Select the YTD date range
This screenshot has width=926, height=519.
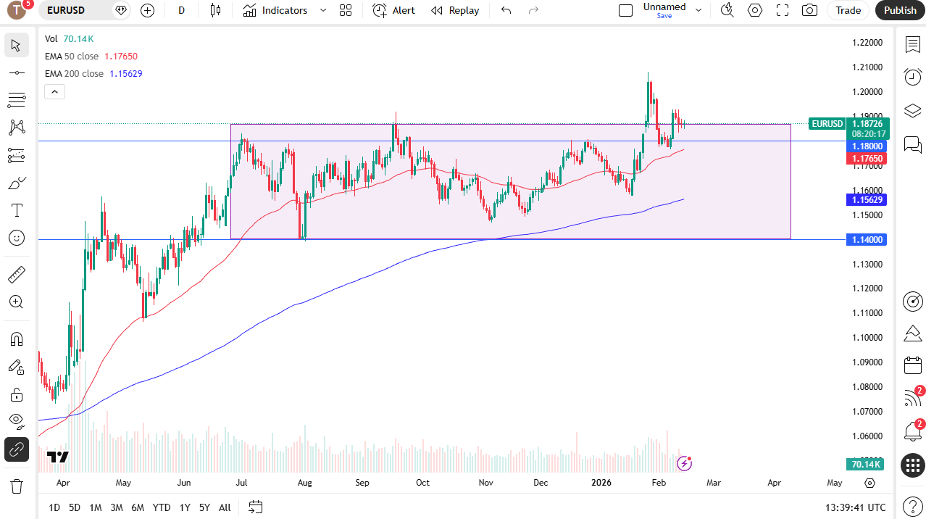pos(162,507)
